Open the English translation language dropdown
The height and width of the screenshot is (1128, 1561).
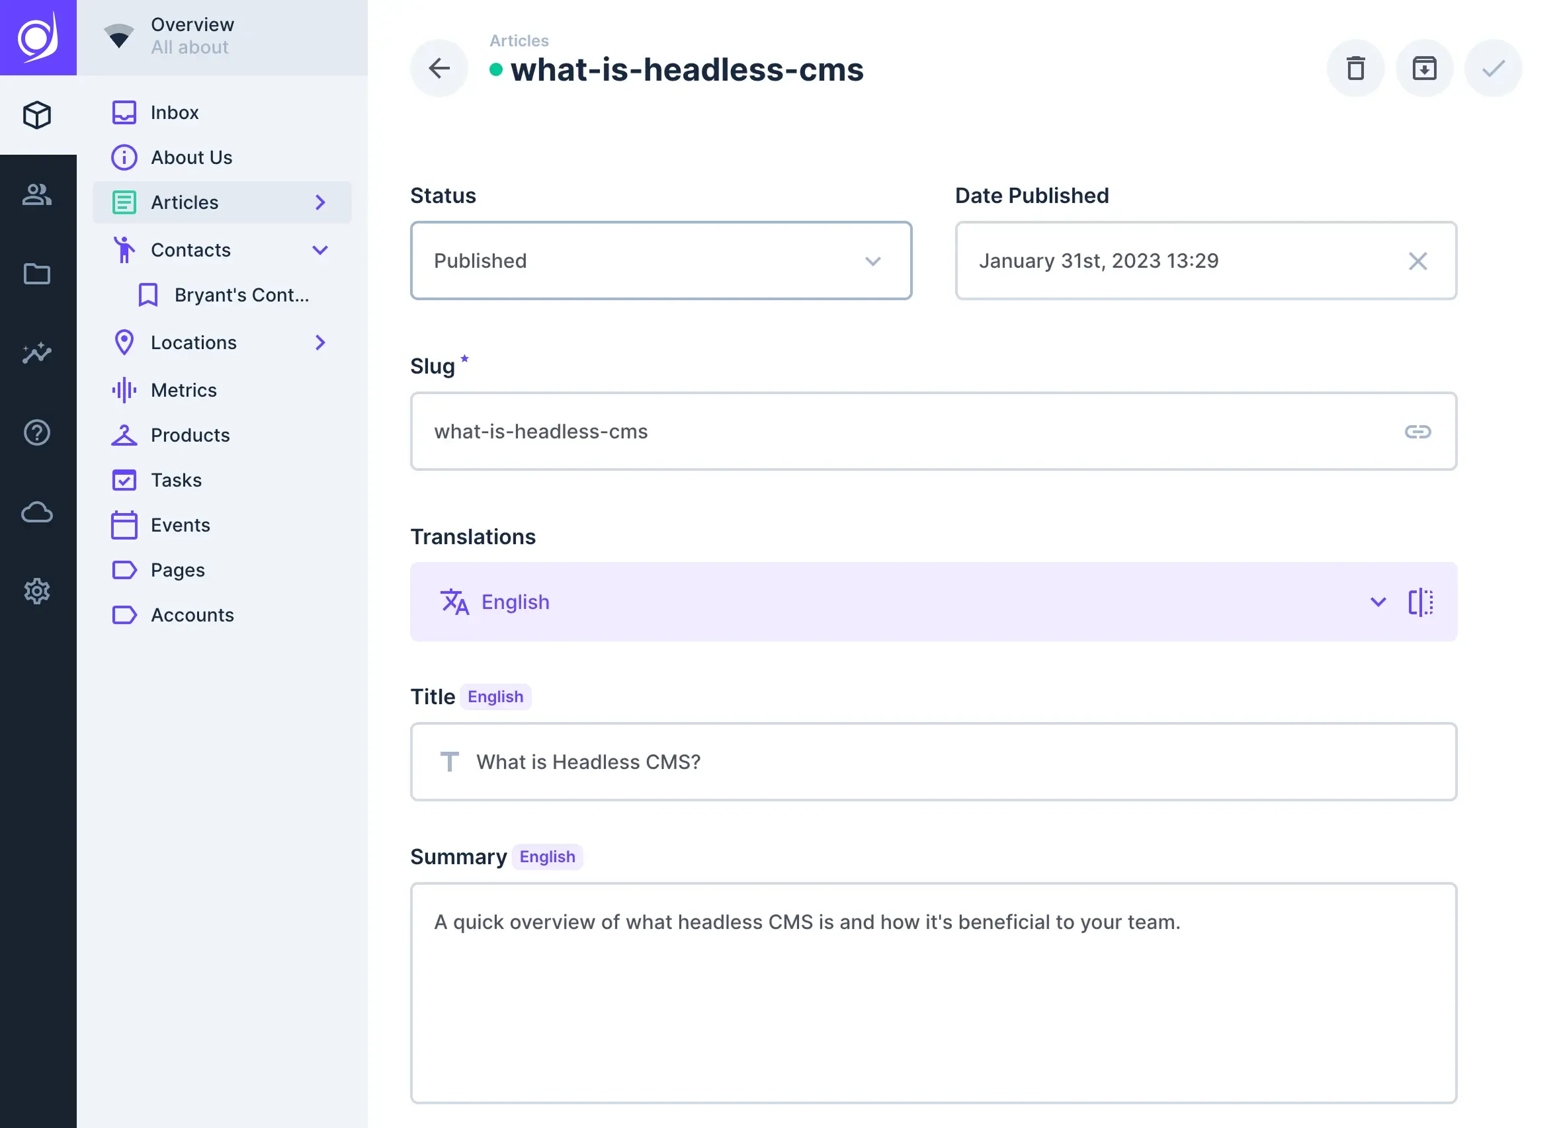[x=1378, y=602]
